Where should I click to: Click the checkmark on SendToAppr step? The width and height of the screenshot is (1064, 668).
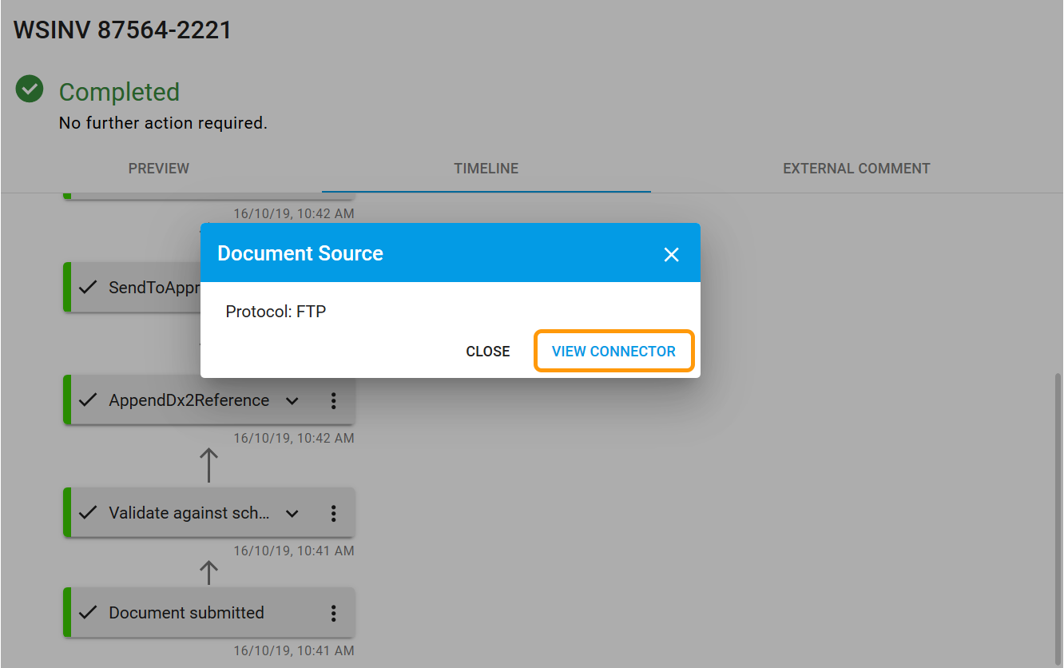pyautogui.click(x=88, y=287)
